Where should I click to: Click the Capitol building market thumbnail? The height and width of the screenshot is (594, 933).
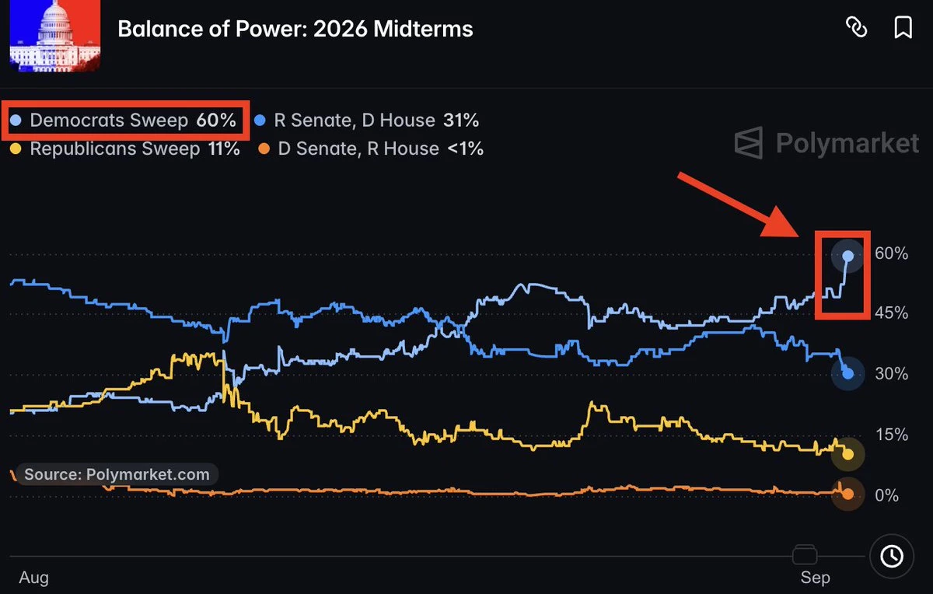[x=54, y=35]
